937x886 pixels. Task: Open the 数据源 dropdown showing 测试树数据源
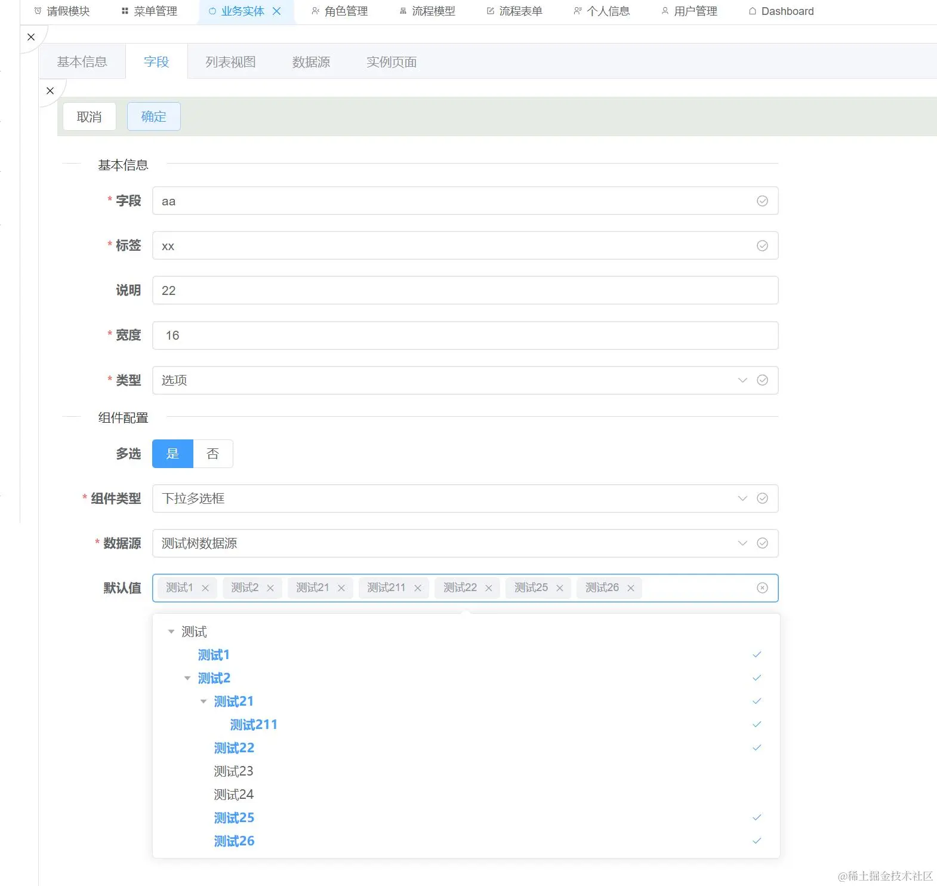(465, 543)
